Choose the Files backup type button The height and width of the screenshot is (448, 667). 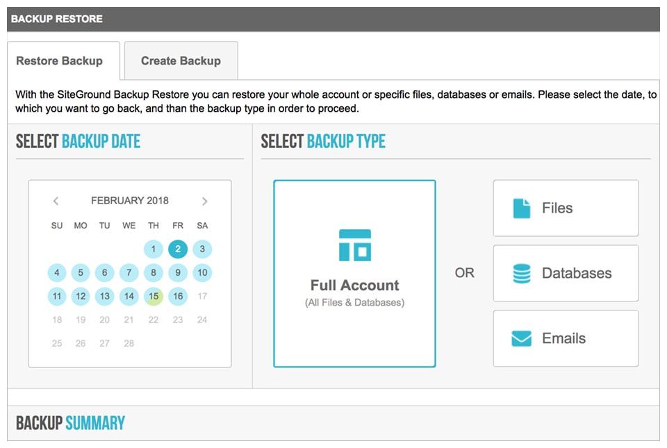point(566,208)
